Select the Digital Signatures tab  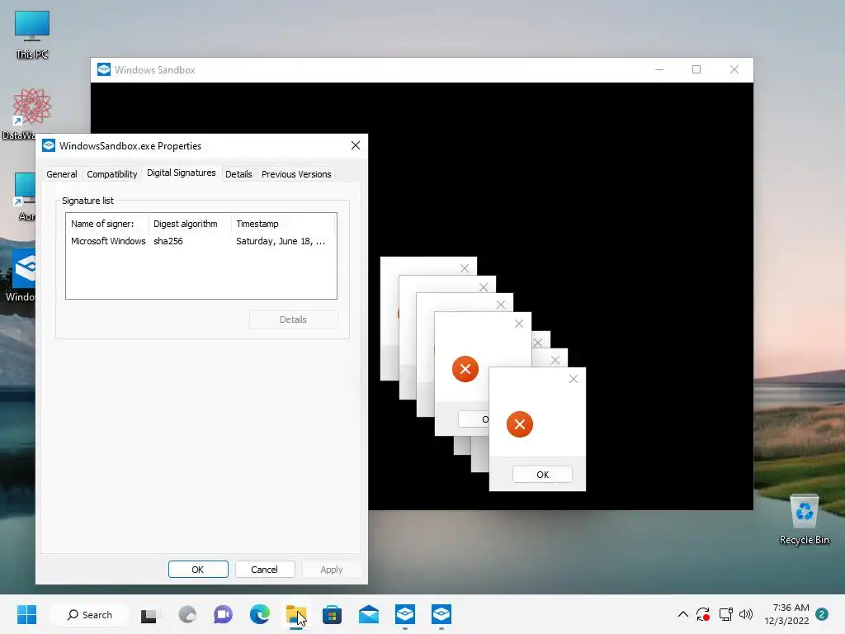(181, 173)
